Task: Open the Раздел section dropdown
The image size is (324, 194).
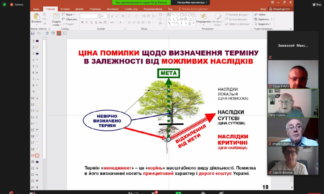Action: coord(69,24)
